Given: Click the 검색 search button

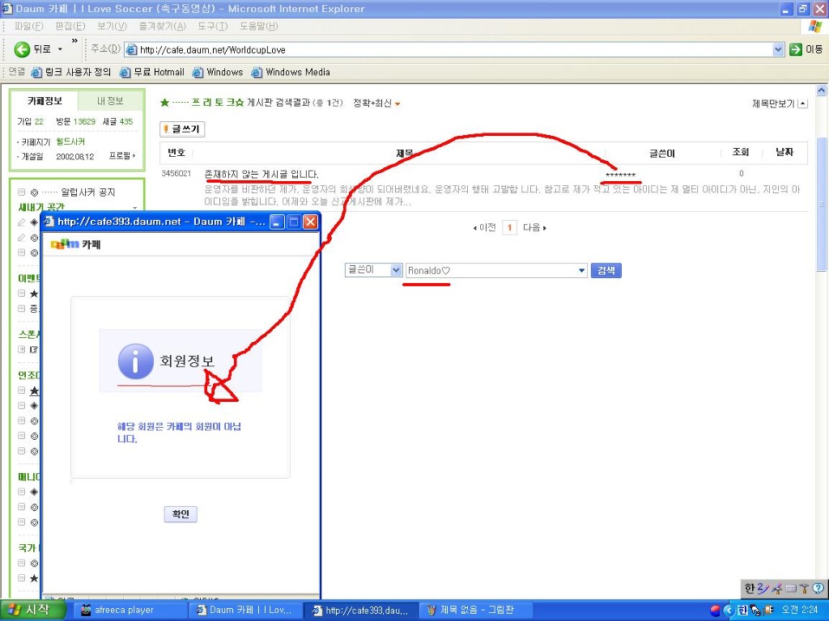Looking at the screenshot, I should coord(606,270).
